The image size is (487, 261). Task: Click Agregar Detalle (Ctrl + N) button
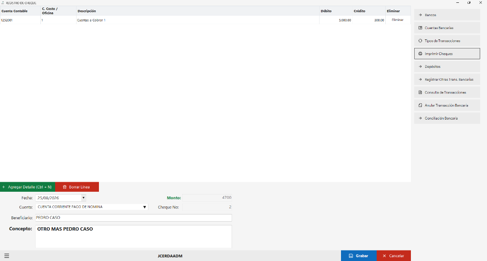[x=28, y=187]
